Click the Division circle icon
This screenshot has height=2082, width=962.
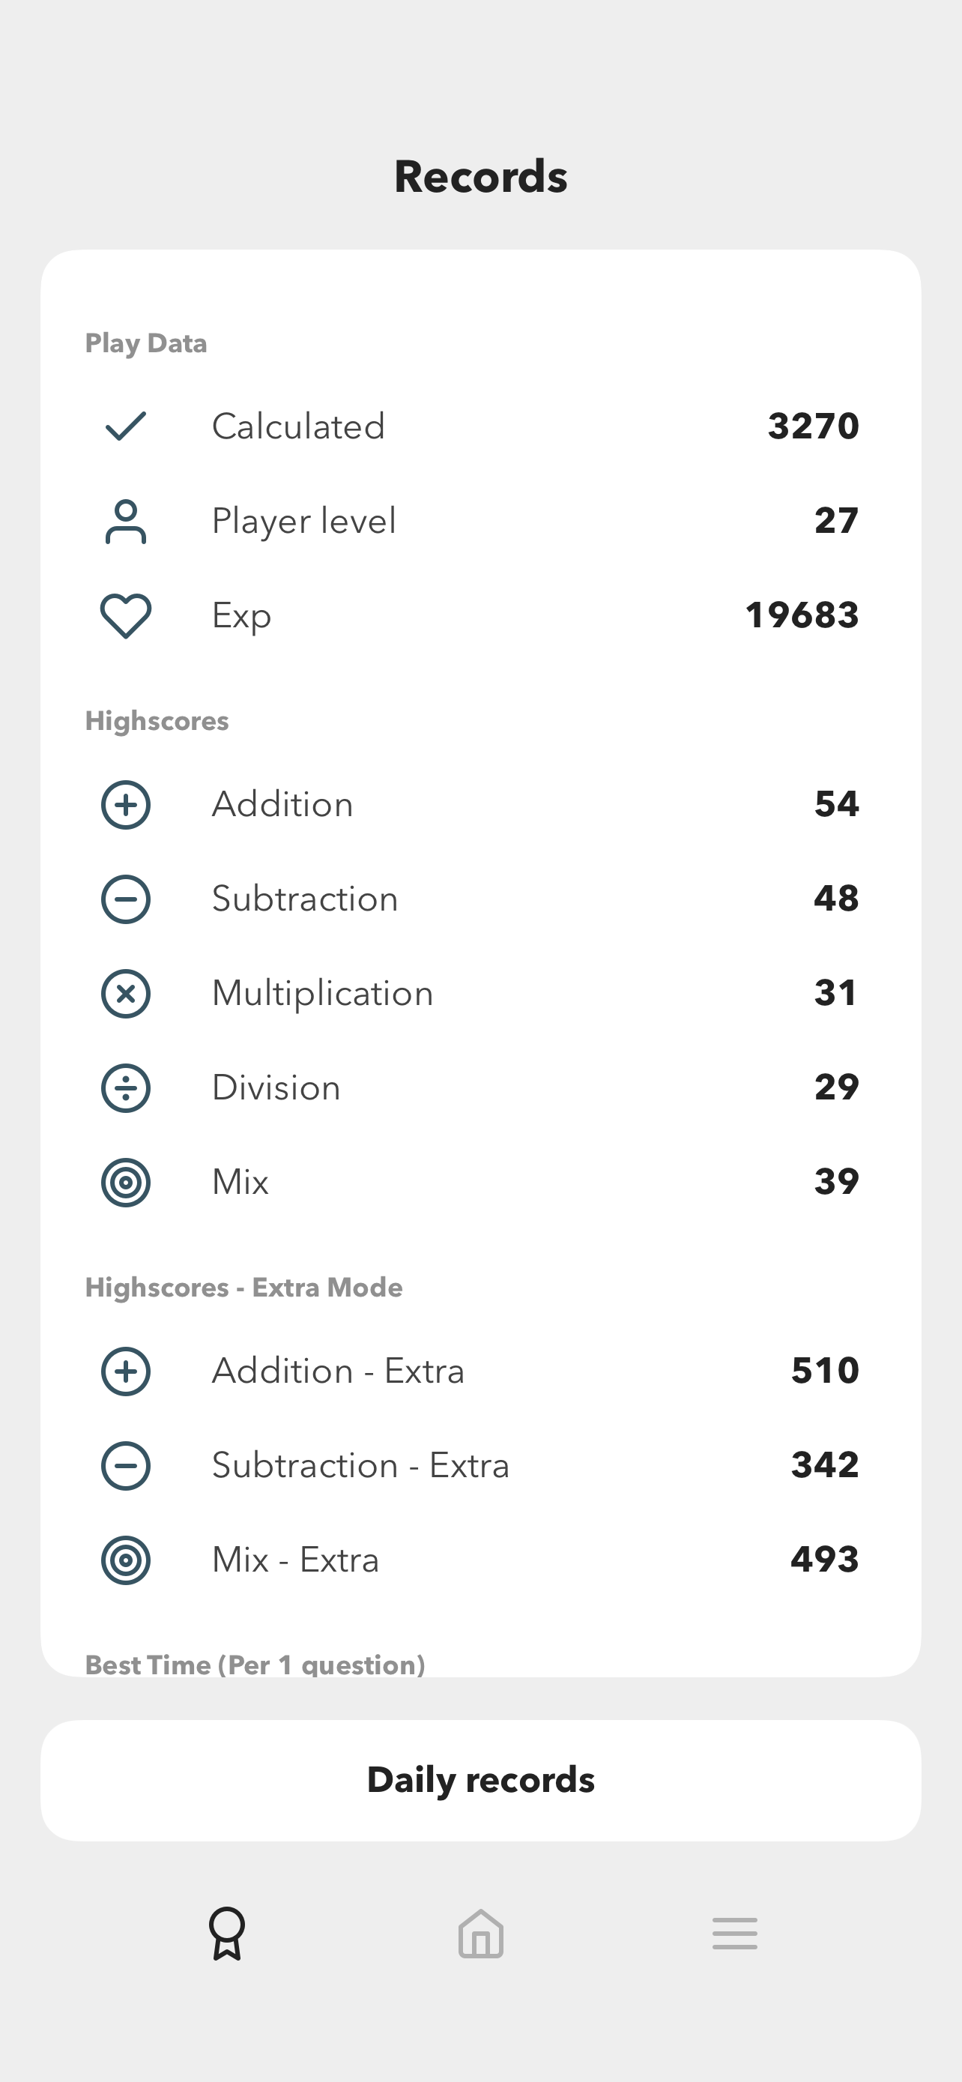126,1088
